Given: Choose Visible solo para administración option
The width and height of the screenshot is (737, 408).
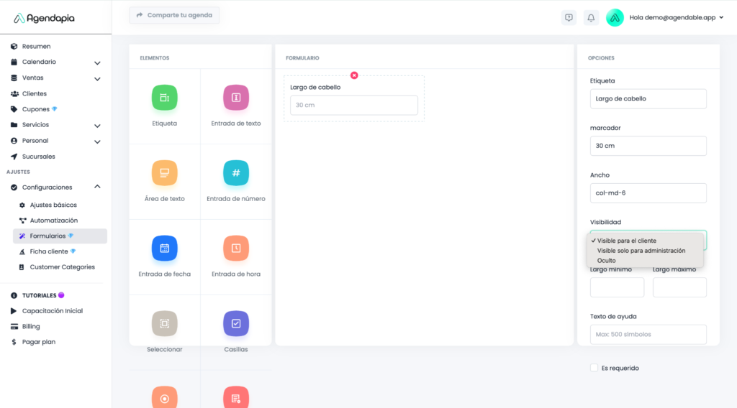Looking at the screenshot, I should 641,251.
